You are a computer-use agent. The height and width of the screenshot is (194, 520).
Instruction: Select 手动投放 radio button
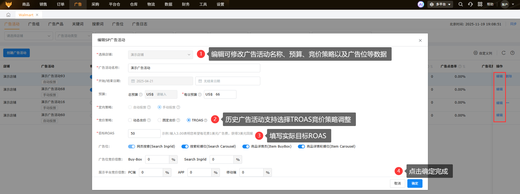[x=160, y=107]
